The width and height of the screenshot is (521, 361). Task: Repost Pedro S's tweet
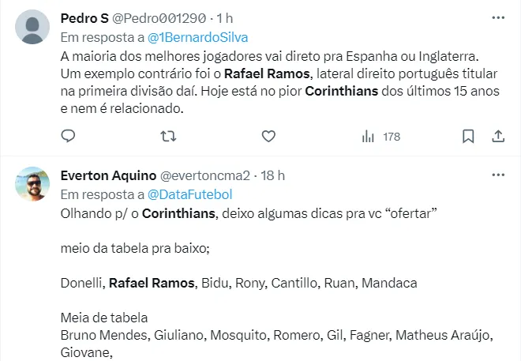pyautogui.click(x=168, y=137)
